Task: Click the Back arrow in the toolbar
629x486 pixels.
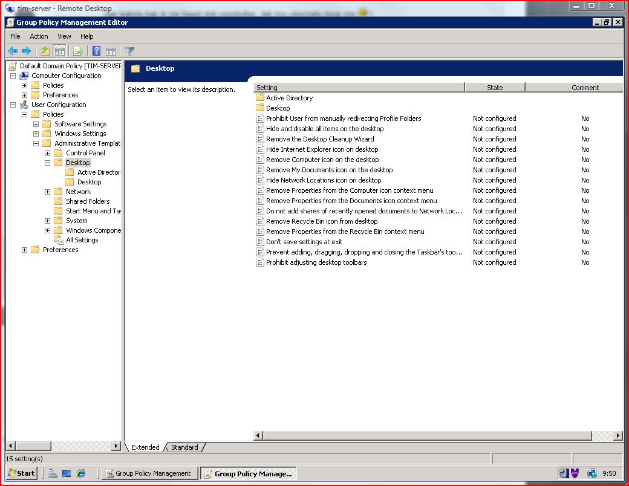Action: coord(12,51)
